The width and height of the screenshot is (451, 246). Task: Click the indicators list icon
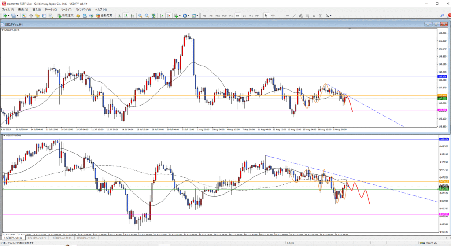pyautogui.click(x=176, y=15)
